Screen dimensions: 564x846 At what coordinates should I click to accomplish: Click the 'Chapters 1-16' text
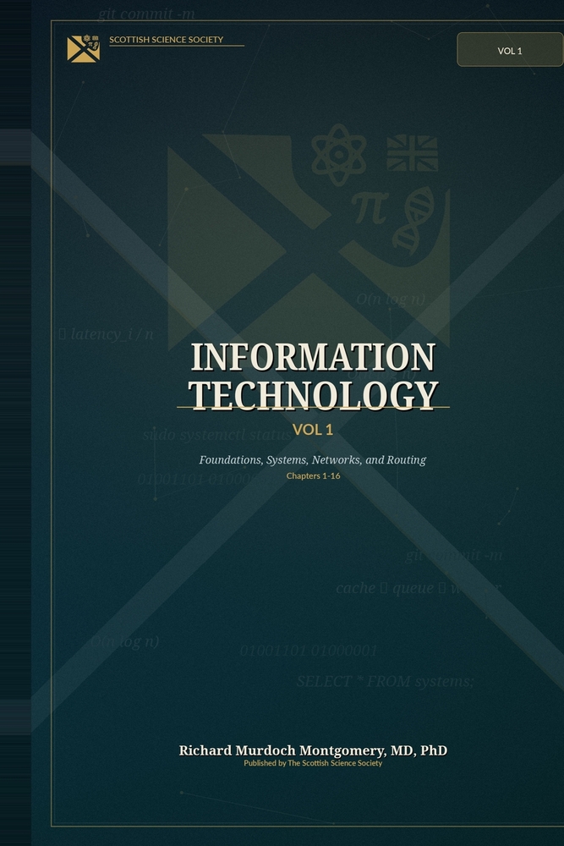pos(313,475)
